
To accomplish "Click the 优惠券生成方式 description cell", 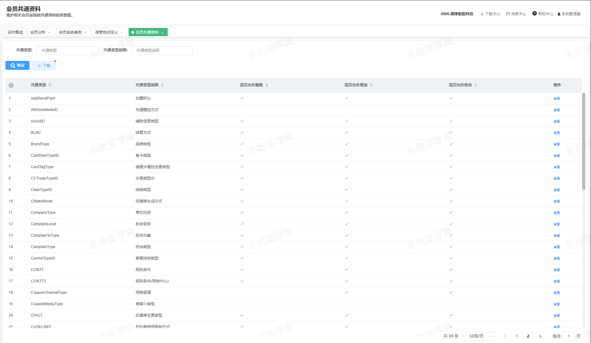I will coord(149,201).
